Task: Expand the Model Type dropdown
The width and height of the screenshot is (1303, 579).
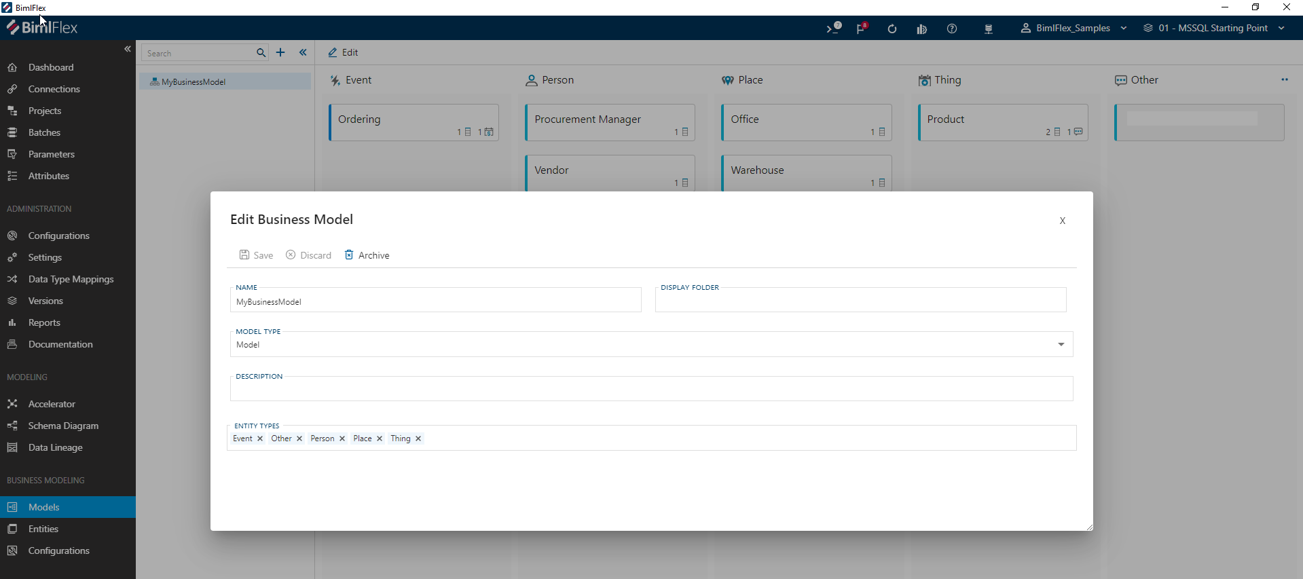Action: click(x=1061, y=345)
